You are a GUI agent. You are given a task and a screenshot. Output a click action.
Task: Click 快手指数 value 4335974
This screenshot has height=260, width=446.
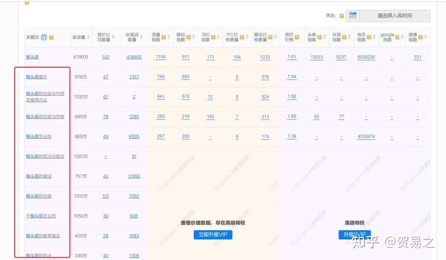[x=366, y=136]
